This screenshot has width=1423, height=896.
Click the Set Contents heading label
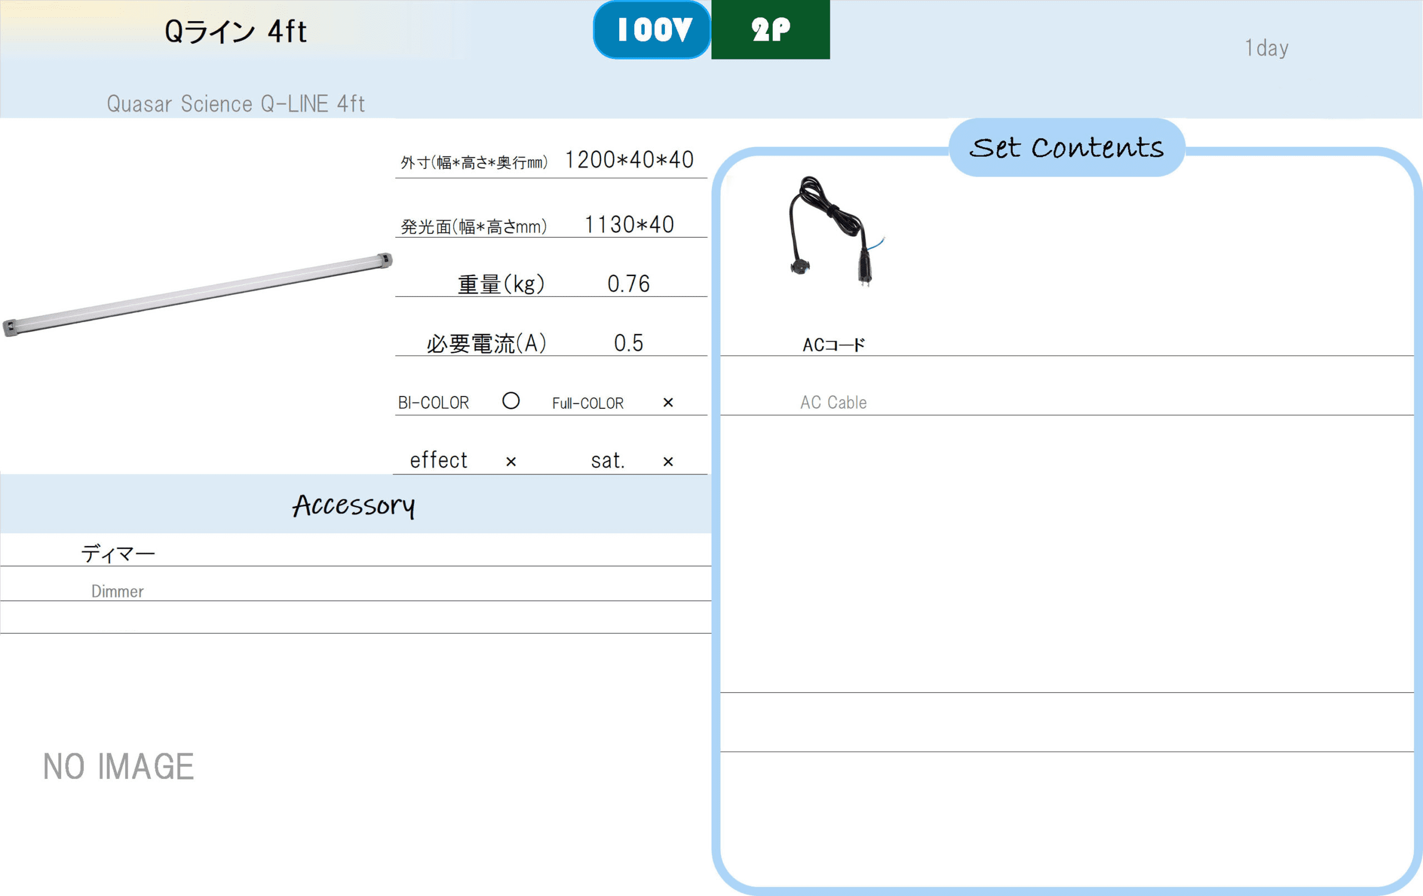(x=1067, y=148)
